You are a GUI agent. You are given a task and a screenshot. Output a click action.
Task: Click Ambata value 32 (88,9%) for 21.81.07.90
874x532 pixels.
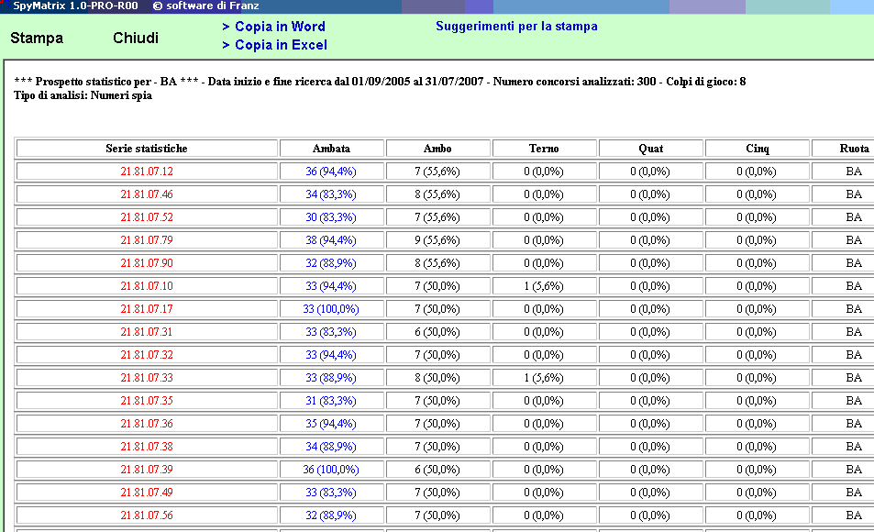(331, 262)
